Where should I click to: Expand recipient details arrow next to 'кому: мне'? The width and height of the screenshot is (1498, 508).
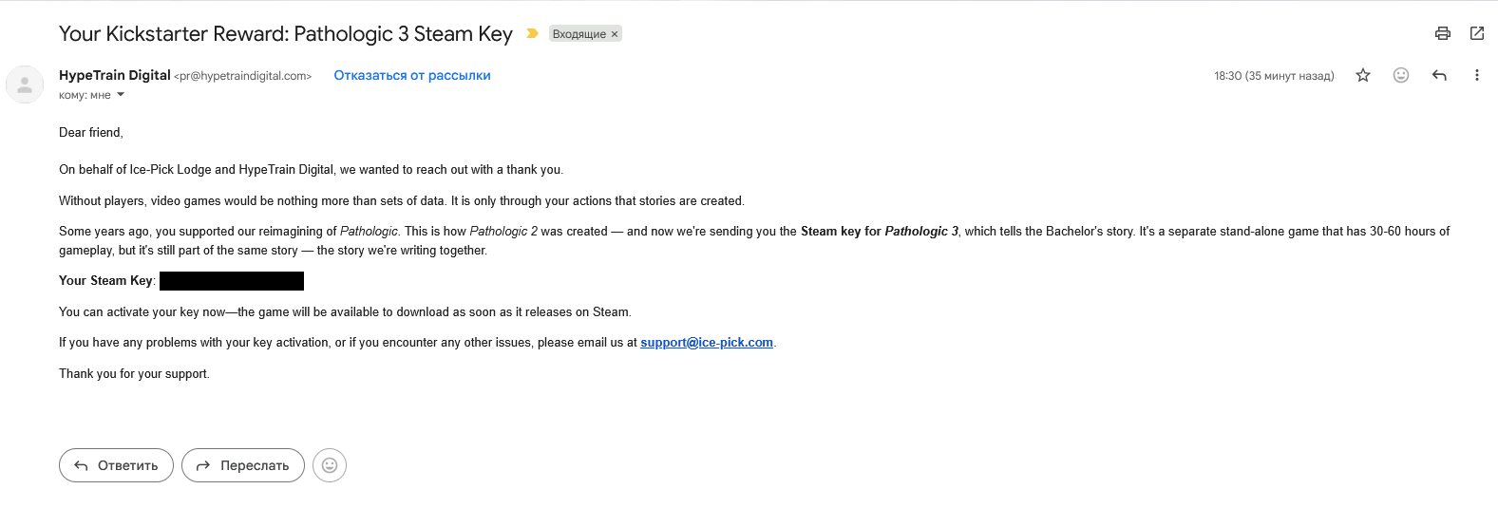tap(121, 95)
